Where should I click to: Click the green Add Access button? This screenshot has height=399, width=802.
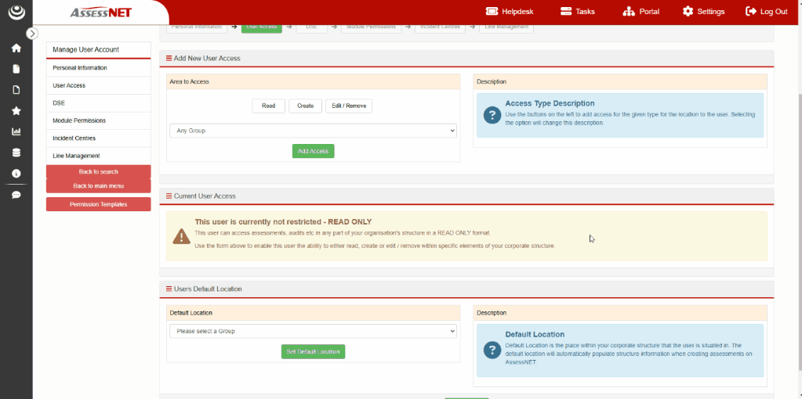(313, 151)
